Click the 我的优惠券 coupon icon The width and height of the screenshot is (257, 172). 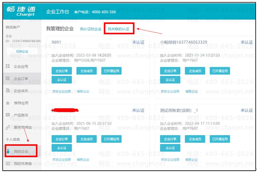tap(8, 163)
